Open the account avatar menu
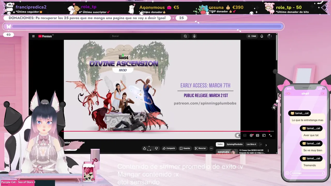Image resolution: width=331 pixels, height=186 pixels. [269, 36]
